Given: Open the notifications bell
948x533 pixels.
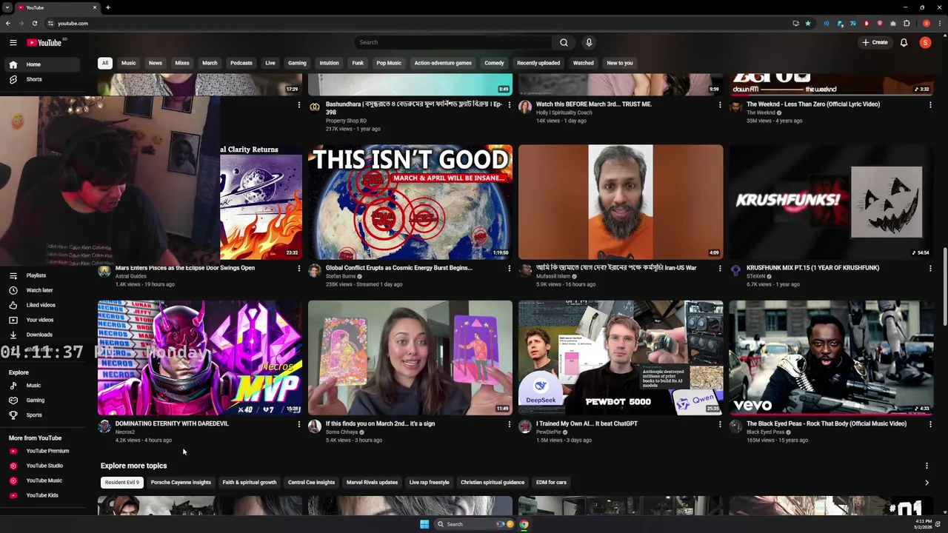Looking at the screenshot, I should pos(904,42).
